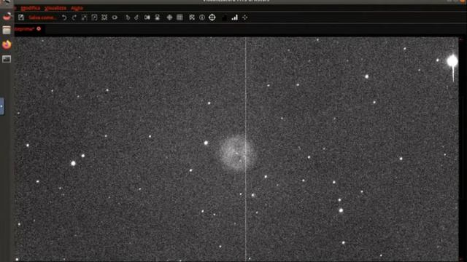Click the Save file icon in toolbar
This screenshot has width=467, height=262.
click(21, 17)
